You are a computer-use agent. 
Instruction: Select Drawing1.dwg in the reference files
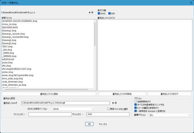(x=9, y=31)
